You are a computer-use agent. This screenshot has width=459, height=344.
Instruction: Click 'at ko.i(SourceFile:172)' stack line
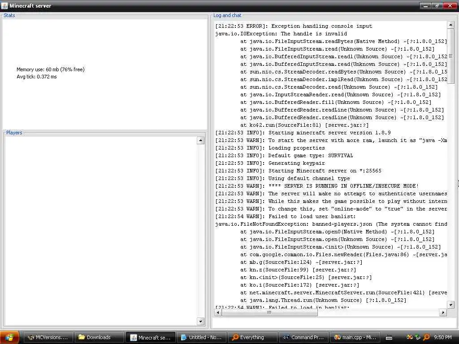point(299,284)
